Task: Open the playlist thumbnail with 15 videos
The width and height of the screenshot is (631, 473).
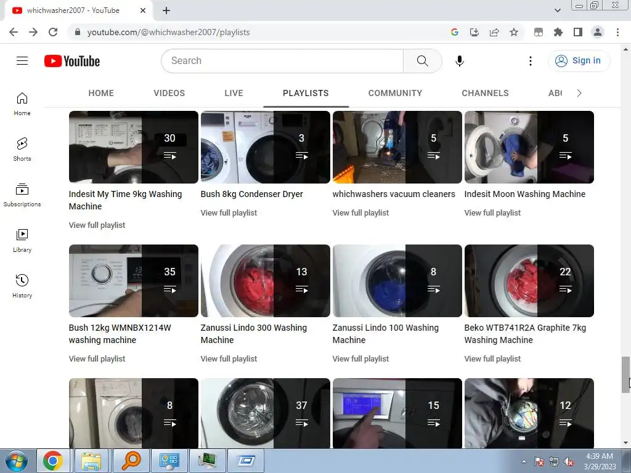Action: point(397,413)
